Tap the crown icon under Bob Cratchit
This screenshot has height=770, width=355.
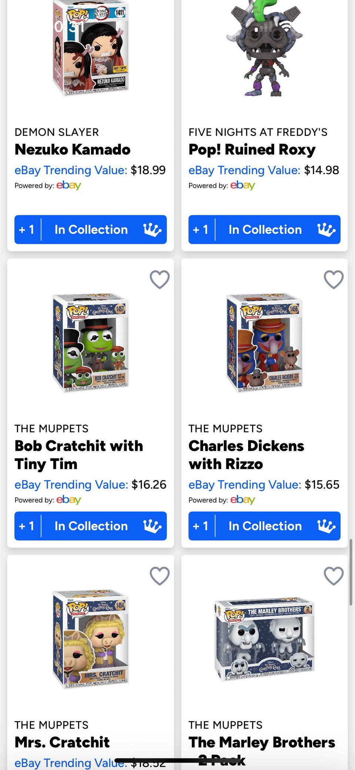pos(152,526)
